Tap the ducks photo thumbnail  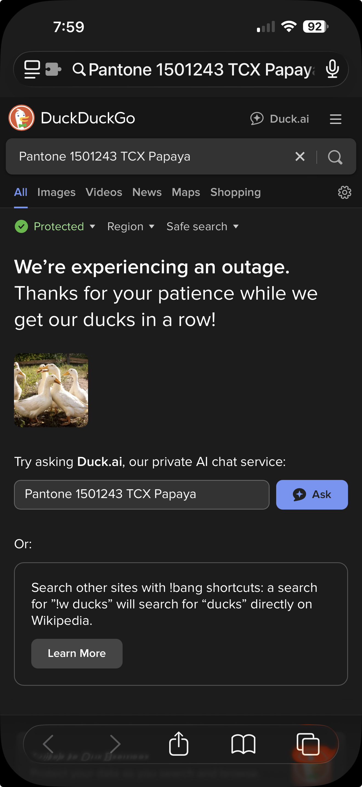click(x=51, y=390)
